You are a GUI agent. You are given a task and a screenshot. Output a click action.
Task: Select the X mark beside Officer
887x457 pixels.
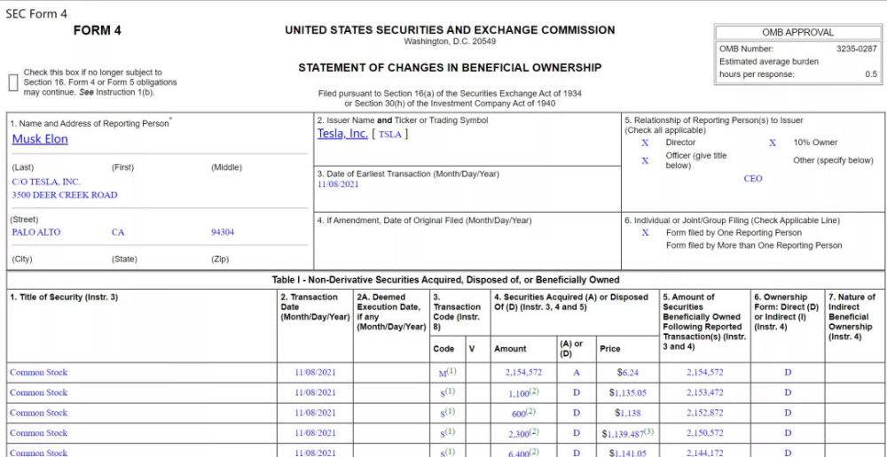(x=645, y=161)
